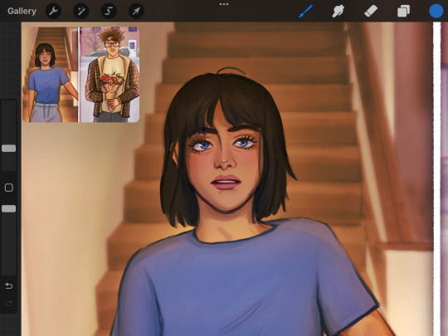
Task: Select the Selection S-shaped tool
Action: pyautogui.click(x=109, y=11)
